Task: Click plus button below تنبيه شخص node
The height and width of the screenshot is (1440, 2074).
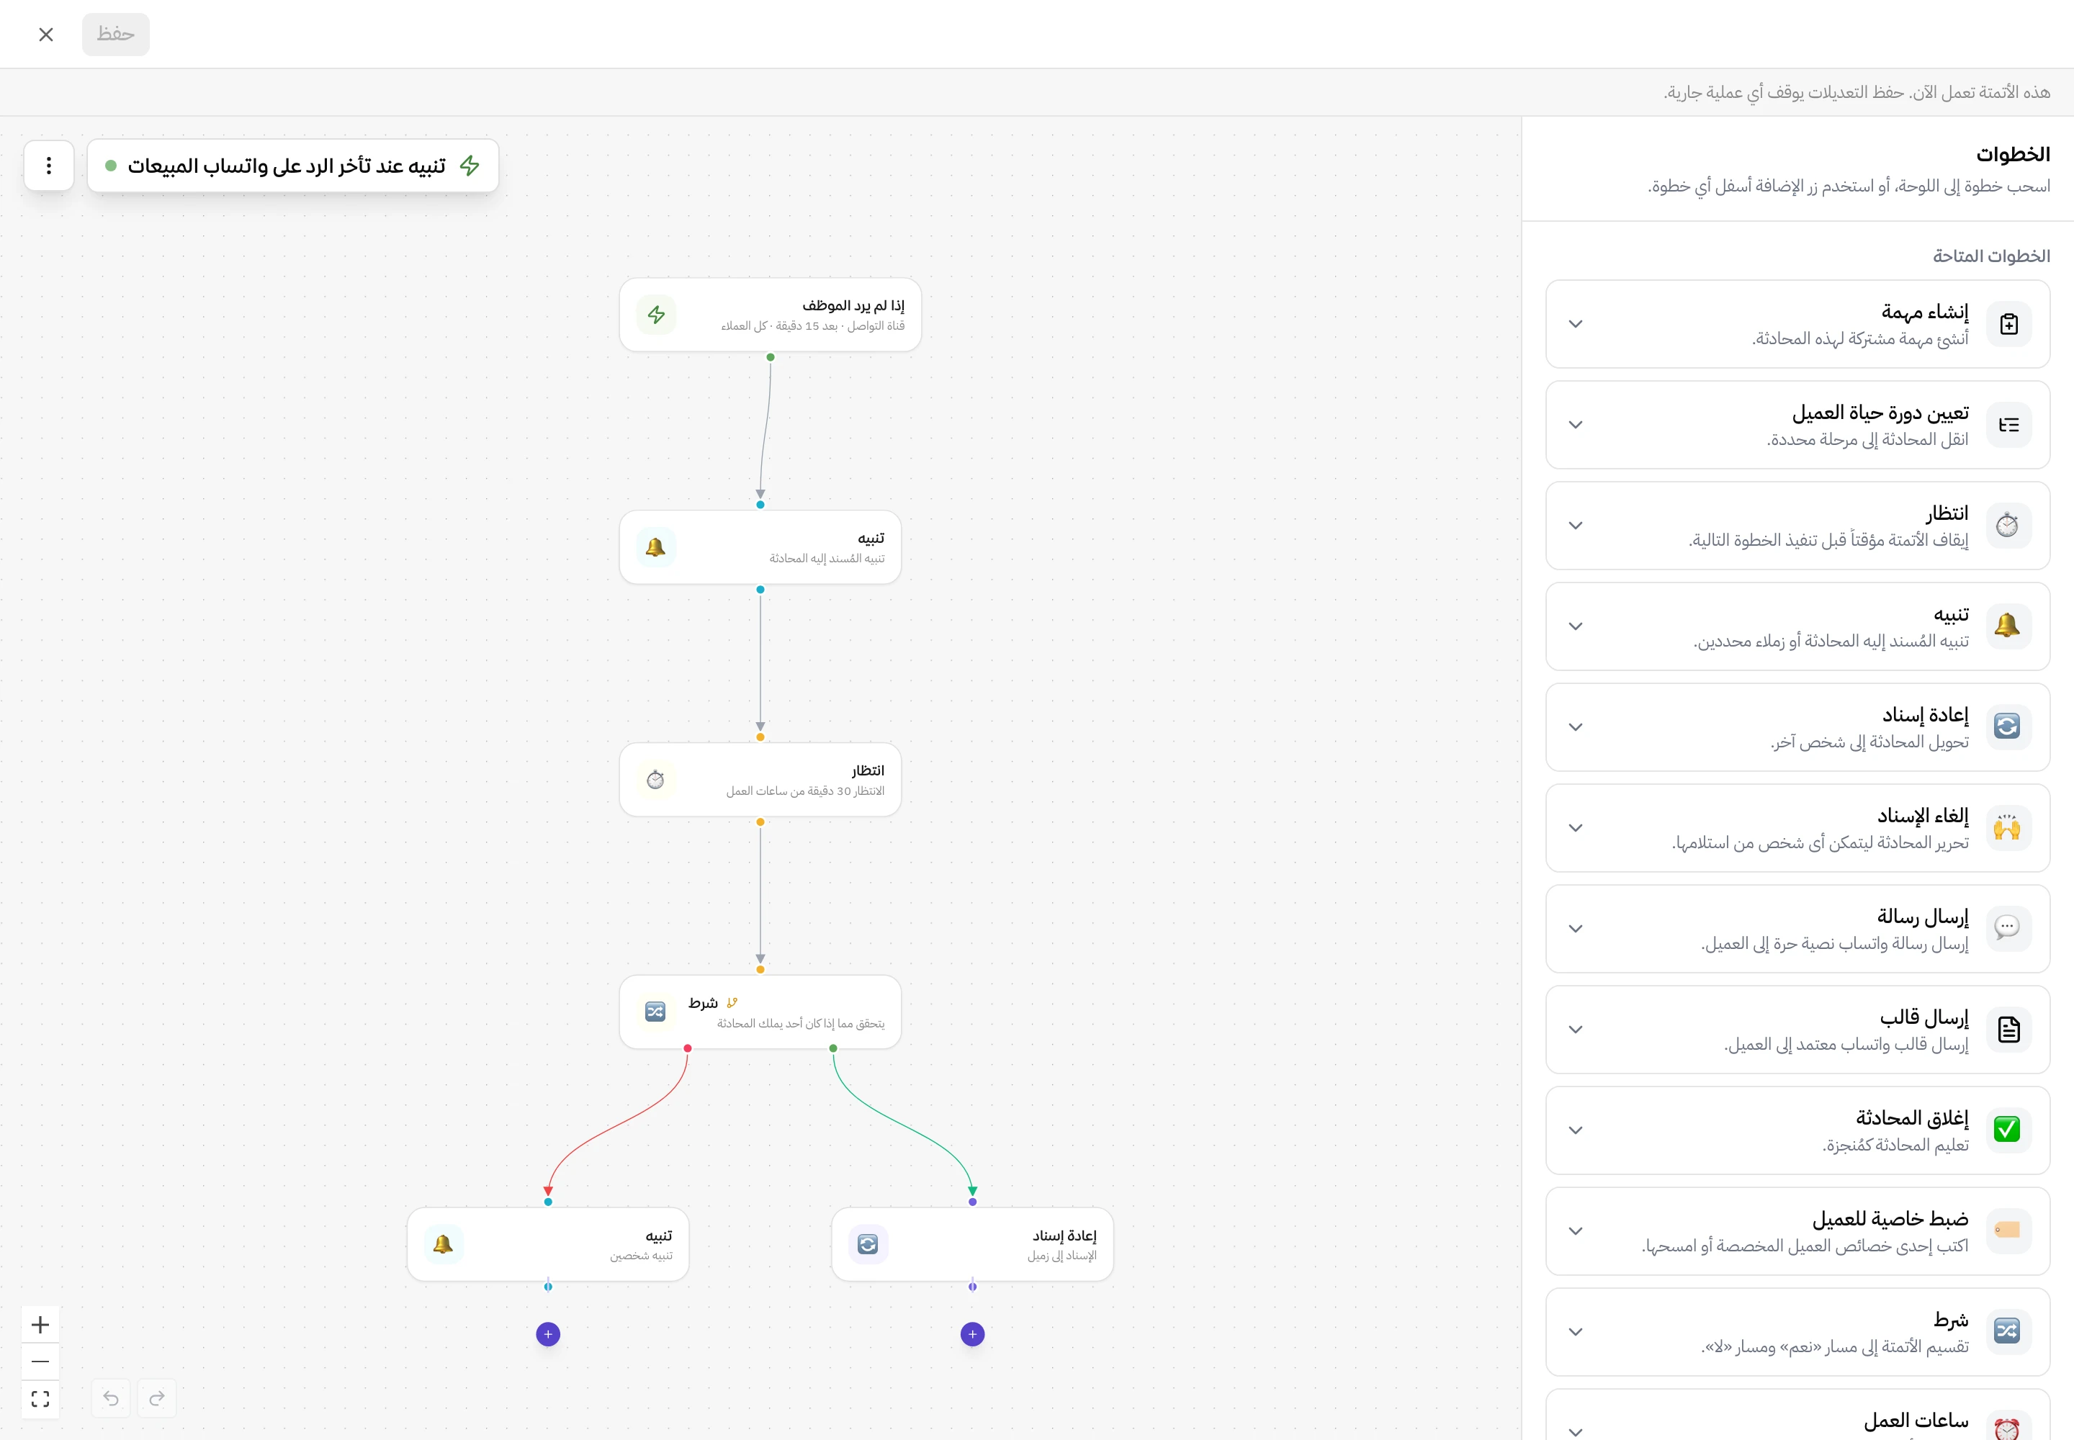Action: (x=548, y=1333)
